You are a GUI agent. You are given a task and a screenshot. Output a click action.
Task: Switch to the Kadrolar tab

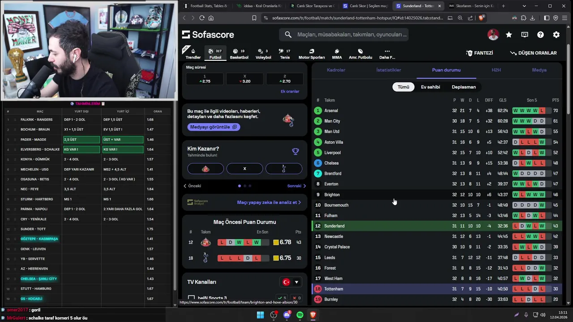click(336, 70)
